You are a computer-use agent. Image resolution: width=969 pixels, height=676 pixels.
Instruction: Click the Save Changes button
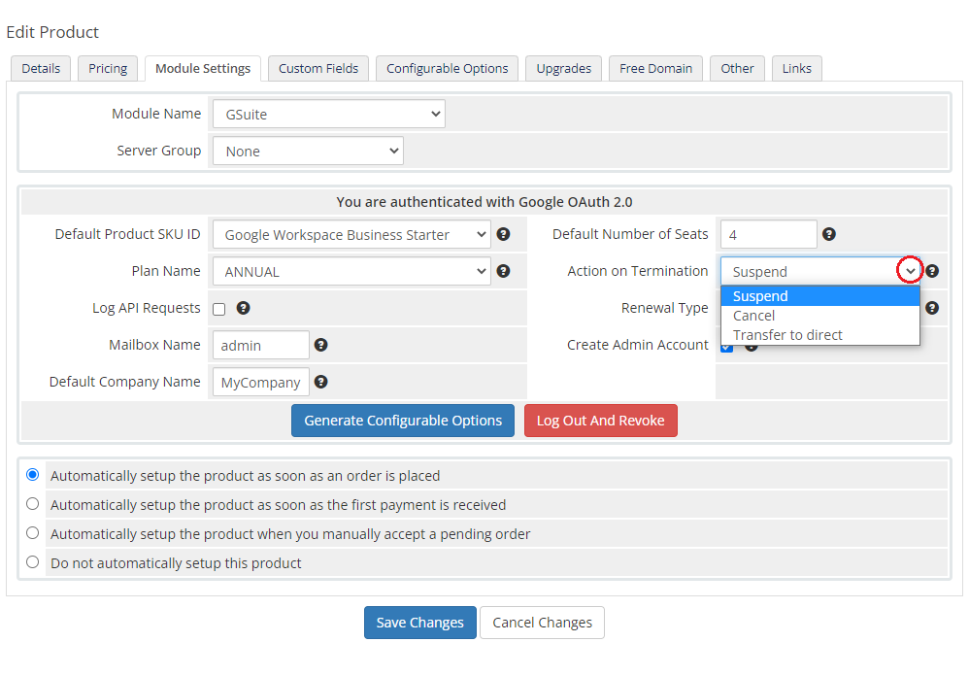click(x=420, y=623)
